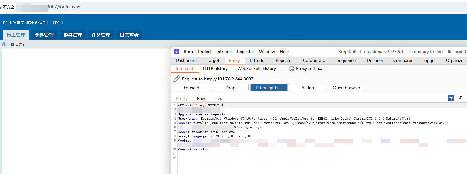Click the Upgrade-Insecure-Requests header line

click(x=204, y=114)
